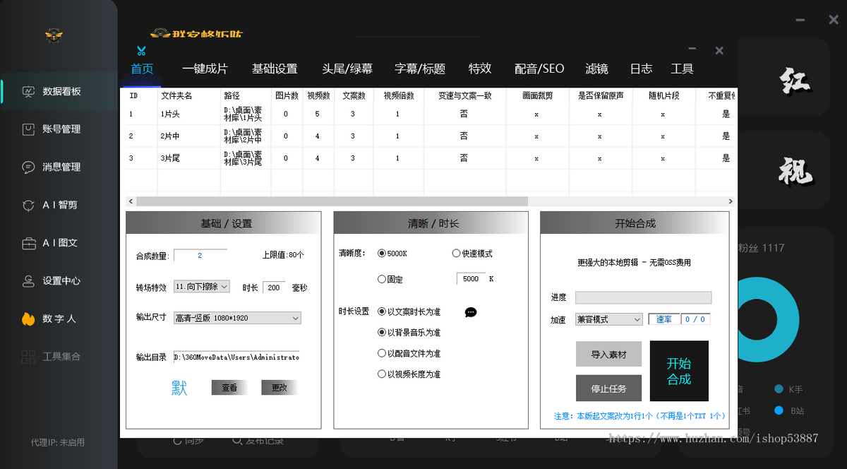
Task: Click the B站 legend item in background window
Action: click(x=788, y=410)
